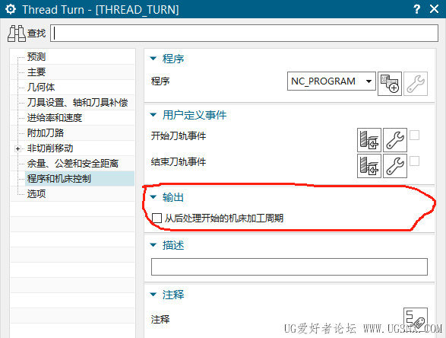This screenshot has width=446, height=338.
Task: Click the 描述 text input field
Action: pyautogui.click(x=289, y=266)
